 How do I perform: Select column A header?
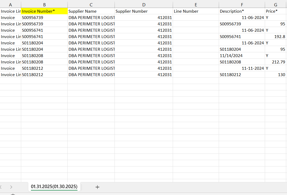(10, 5)
